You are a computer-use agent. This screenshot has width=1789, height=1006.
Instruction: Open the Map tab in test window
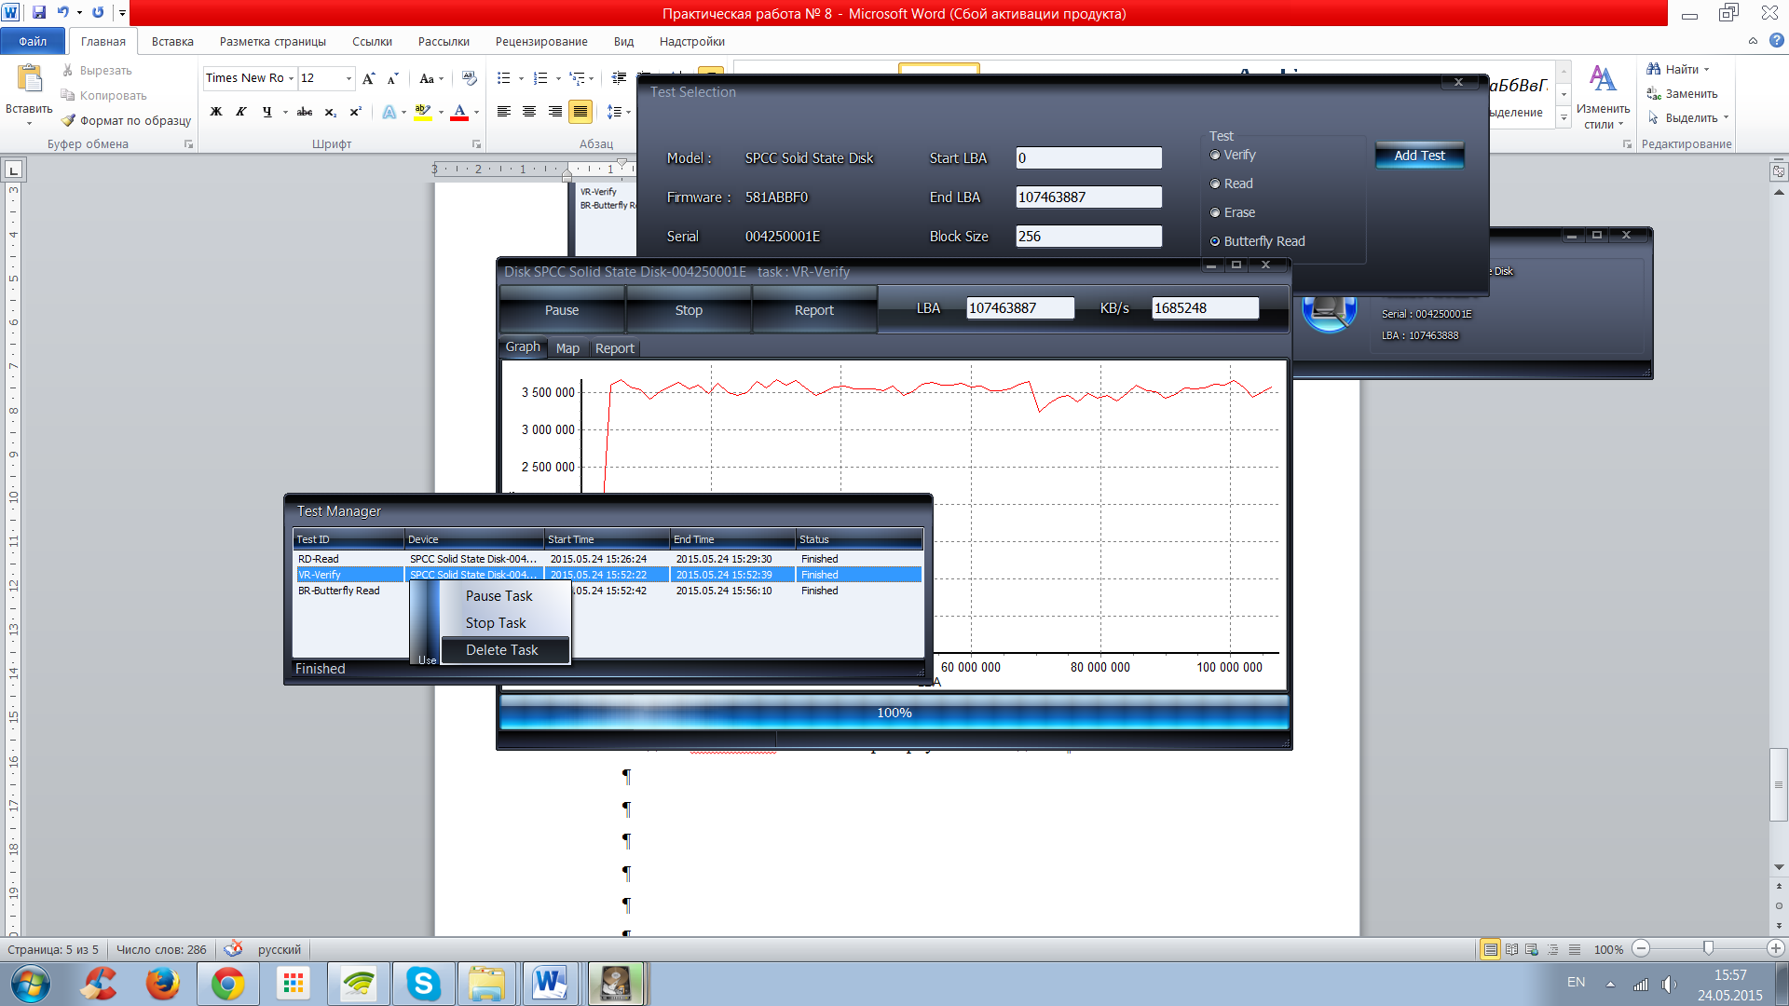pyautogui.click(x=567, y=348)
